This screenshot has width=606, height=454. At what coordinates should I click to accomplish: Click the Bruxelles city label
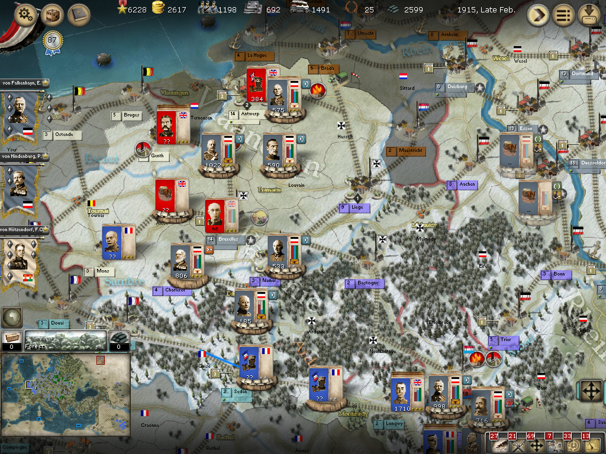[x=227, y=239]
